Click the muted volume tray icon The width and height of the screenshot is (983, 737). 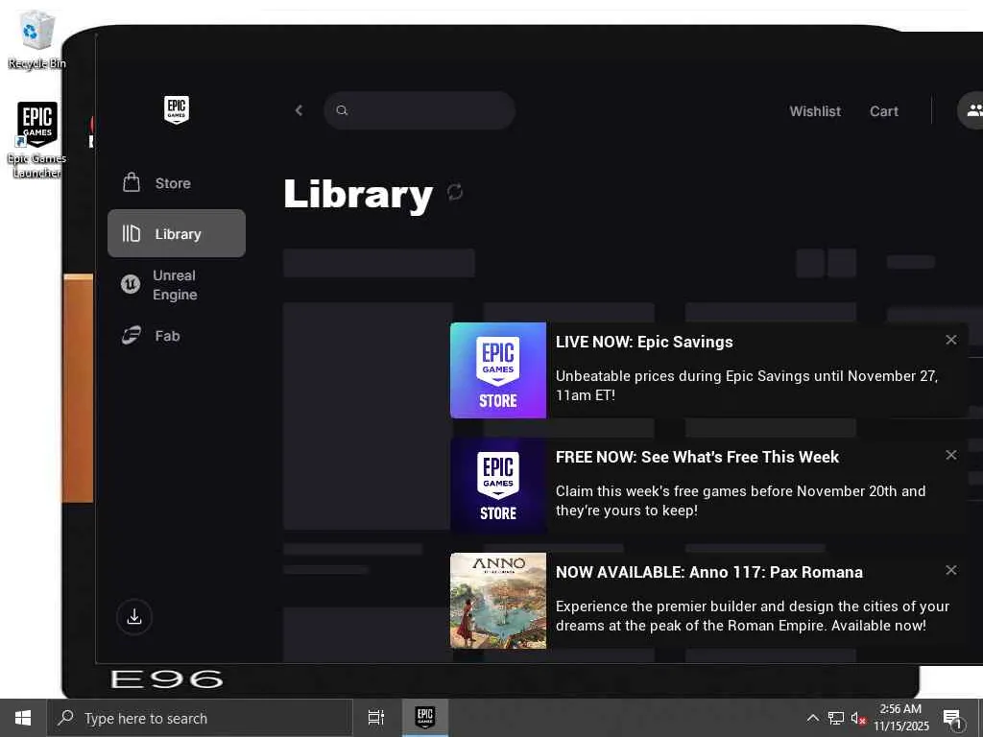[x=858, y=718]
